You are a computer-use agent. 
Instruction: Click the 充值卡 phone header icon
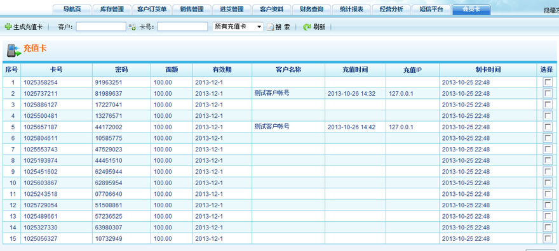(x=14, y=51)
